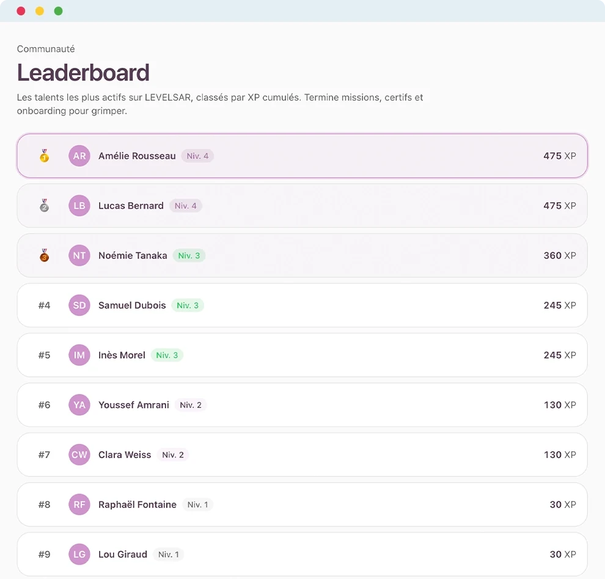
Task: Open the NT avatar of Noémie Tanaka
Action: 79,255
